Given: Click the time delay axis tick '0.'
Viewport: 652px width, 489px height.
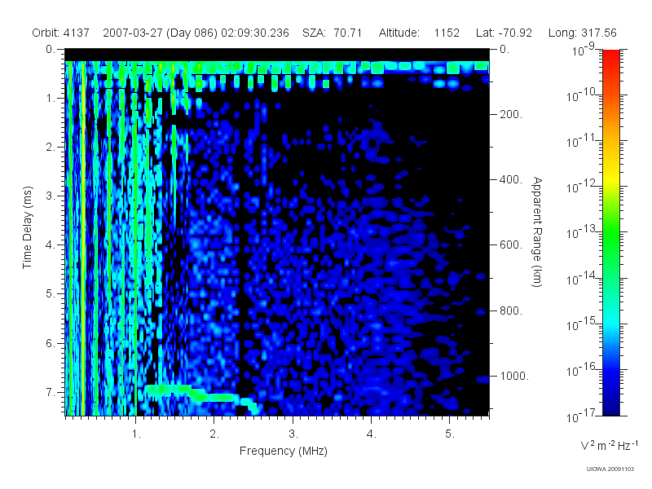Looking at the screenshot, I should pyautogui.click(x=51, y=50).
